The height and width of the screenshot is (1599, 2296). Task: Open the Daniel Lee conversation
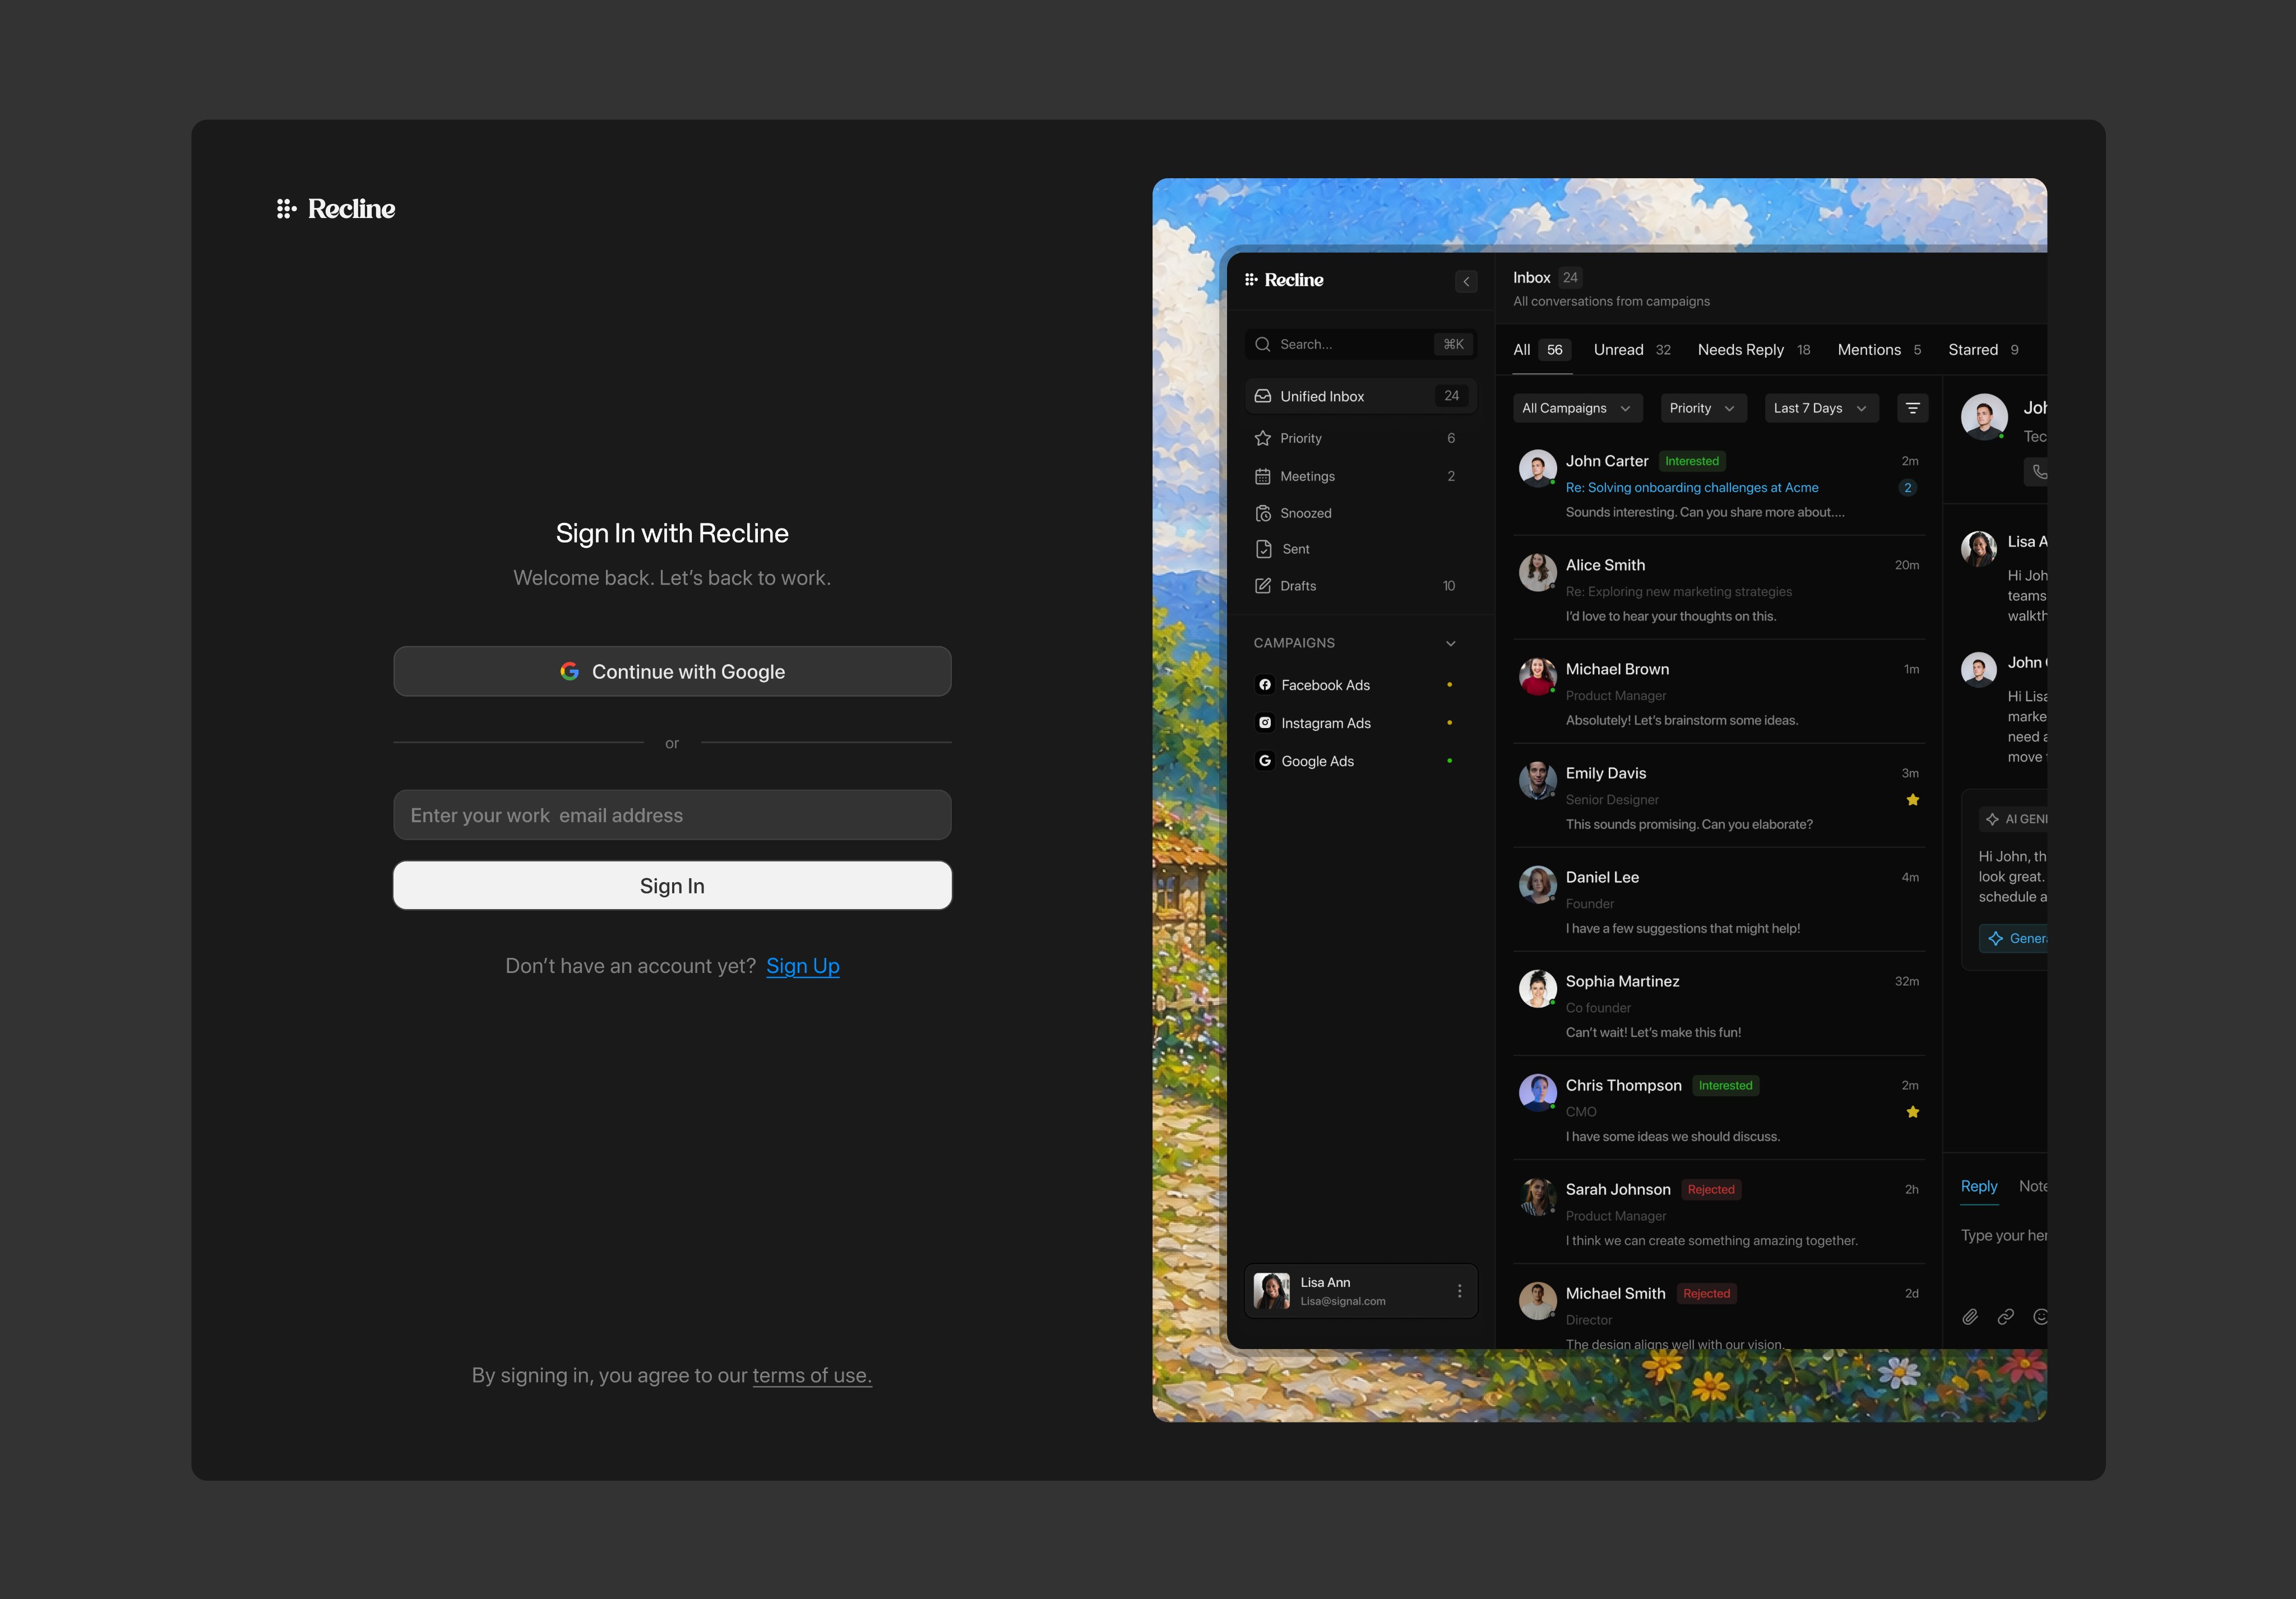pyautogui.click(x=1719, y=901)
